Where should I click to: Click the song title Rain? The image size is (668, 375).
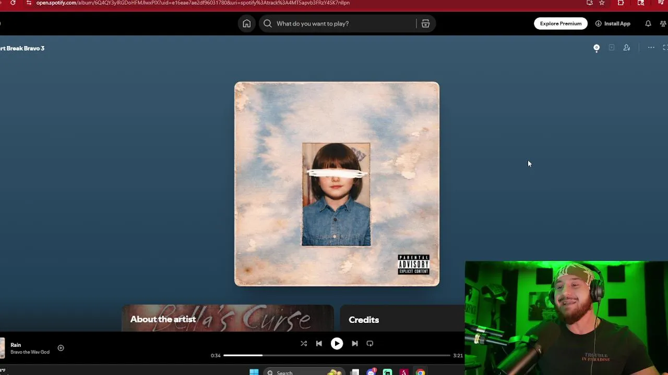(16, 345)
